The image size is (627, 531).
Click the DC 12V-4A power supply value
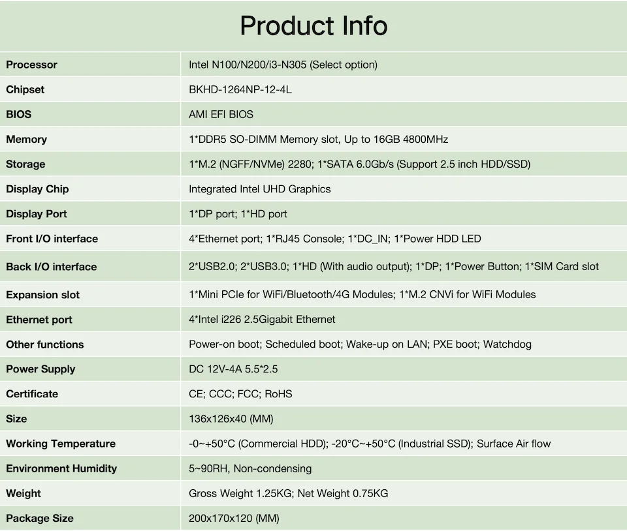pos(233,369)
